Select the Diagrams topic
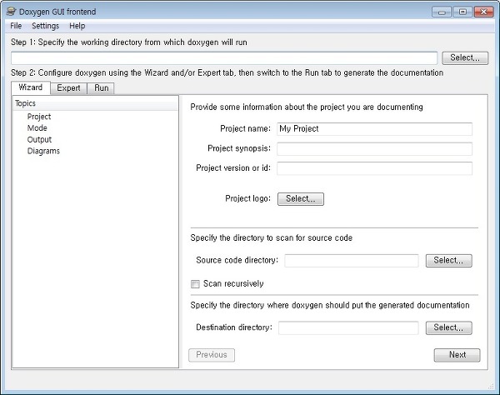The image size is (500, 395). coord(43,151)
